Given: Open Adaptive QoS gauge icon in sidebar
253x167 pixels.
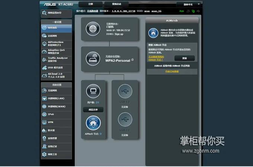Looking at the screenshot, I should click(x=44, y=52).
